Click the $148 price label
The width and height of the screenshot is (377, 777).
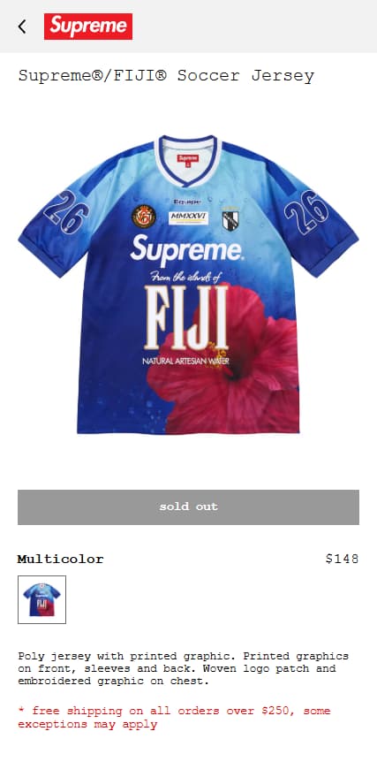point(342,559)
